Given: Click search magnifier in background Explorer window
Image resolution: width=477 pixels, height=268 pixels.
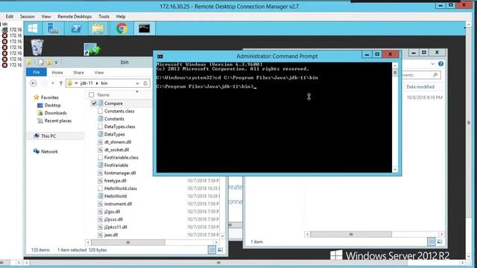Looking at the screenshot, I should point(435,74).
